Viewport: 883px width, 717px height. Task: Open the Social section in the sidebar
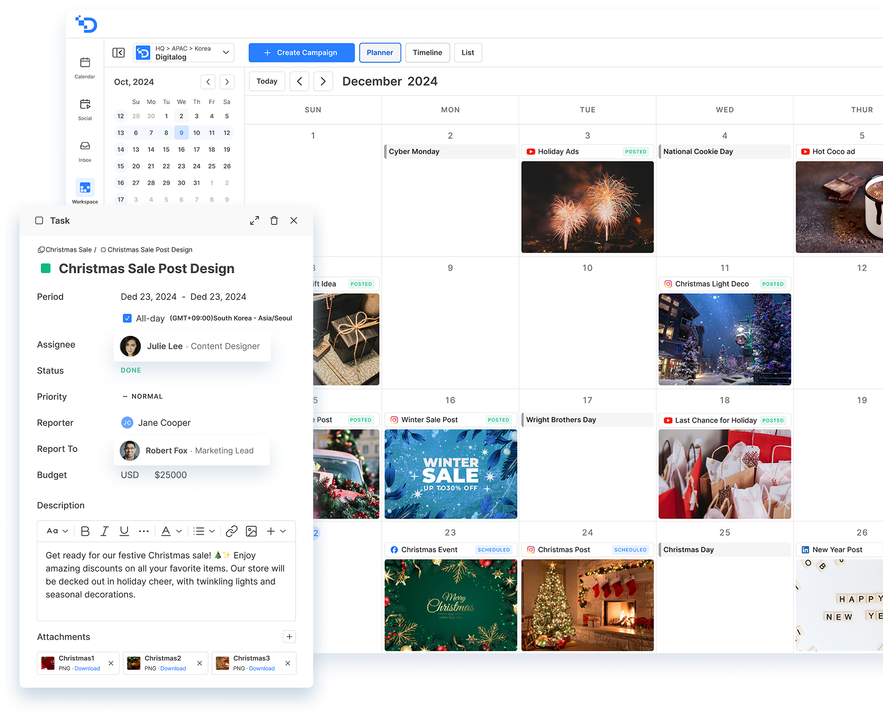tap(85, 109)
